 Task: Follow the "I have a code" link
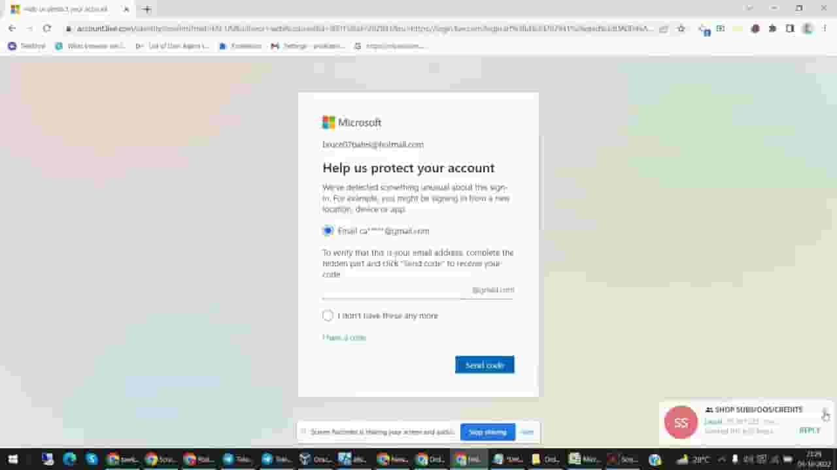click(344, 337)
